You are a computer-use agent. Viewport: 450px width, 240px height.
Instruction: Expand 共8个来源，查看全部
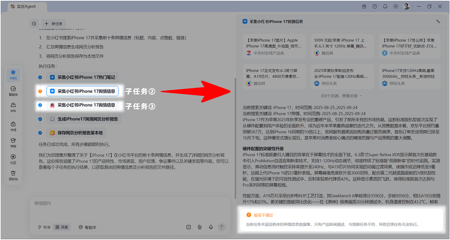click(x=341, y=96)
